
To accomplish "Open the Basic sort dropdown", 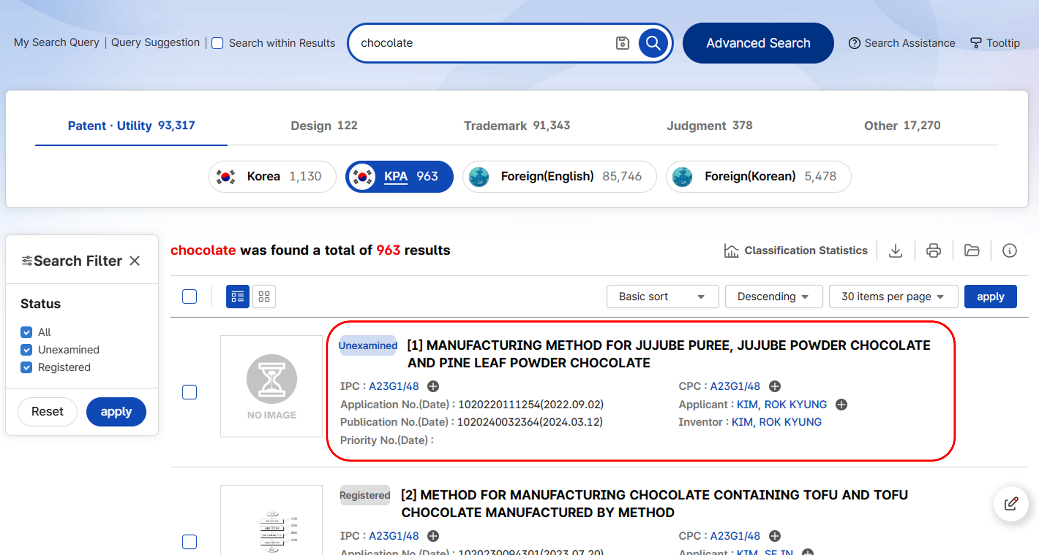I will 662,296.
